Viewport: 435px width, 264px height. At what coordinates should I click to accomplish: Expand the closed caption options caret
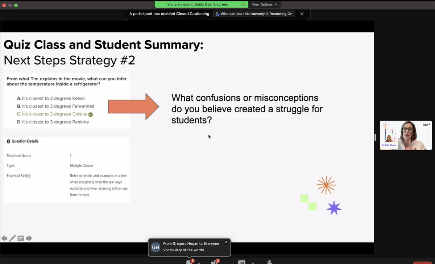[x=253, y=262]
